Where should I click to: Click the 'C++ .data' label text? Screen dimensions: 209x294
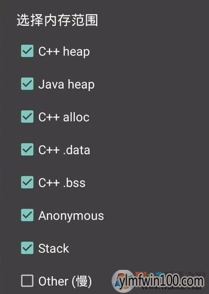coord(64,150)
